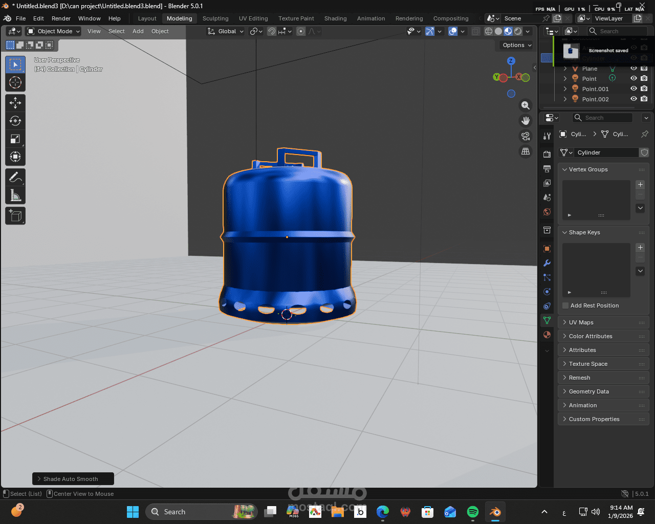
Task: Open the Global transform orientation dropdown
Action: 226,31
